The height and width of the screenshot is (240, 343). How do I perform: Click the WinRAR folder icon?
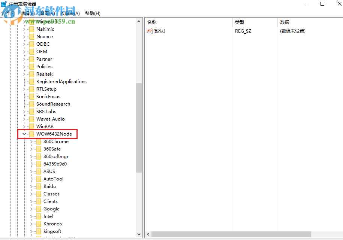point(31,126)
